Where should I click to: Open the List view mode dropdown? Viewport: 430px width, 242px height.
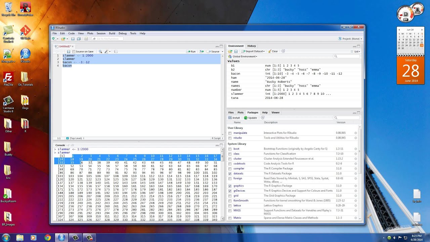[355, 51]
